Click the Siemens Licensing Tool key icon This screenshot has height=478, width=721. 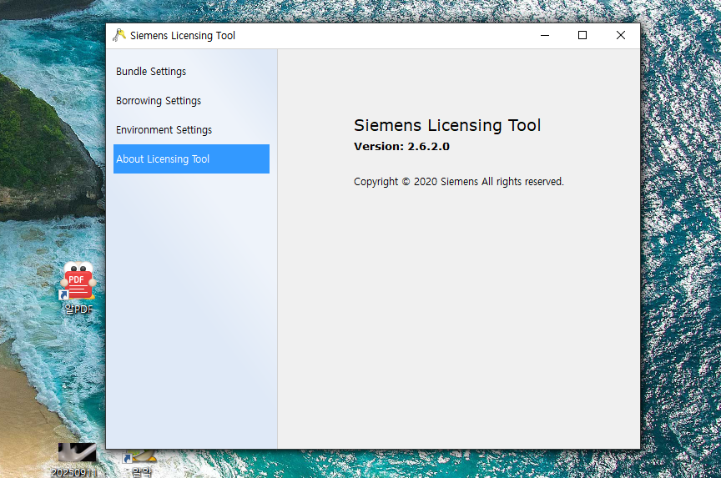[x=119, y=35]
